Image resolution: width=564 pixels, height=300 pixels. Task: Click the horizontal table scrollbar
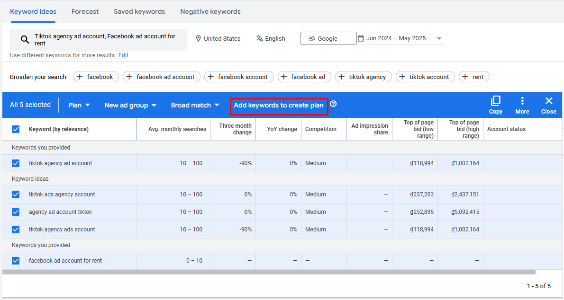(269, 273)
